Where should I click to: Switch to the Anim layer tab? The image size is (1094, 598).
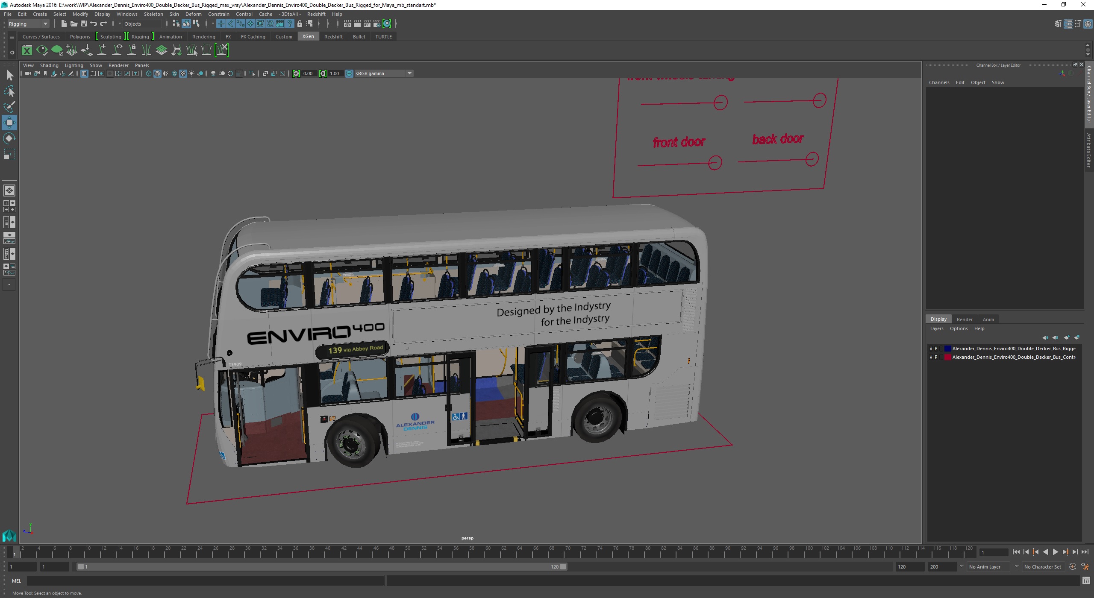tap(988, 320)
